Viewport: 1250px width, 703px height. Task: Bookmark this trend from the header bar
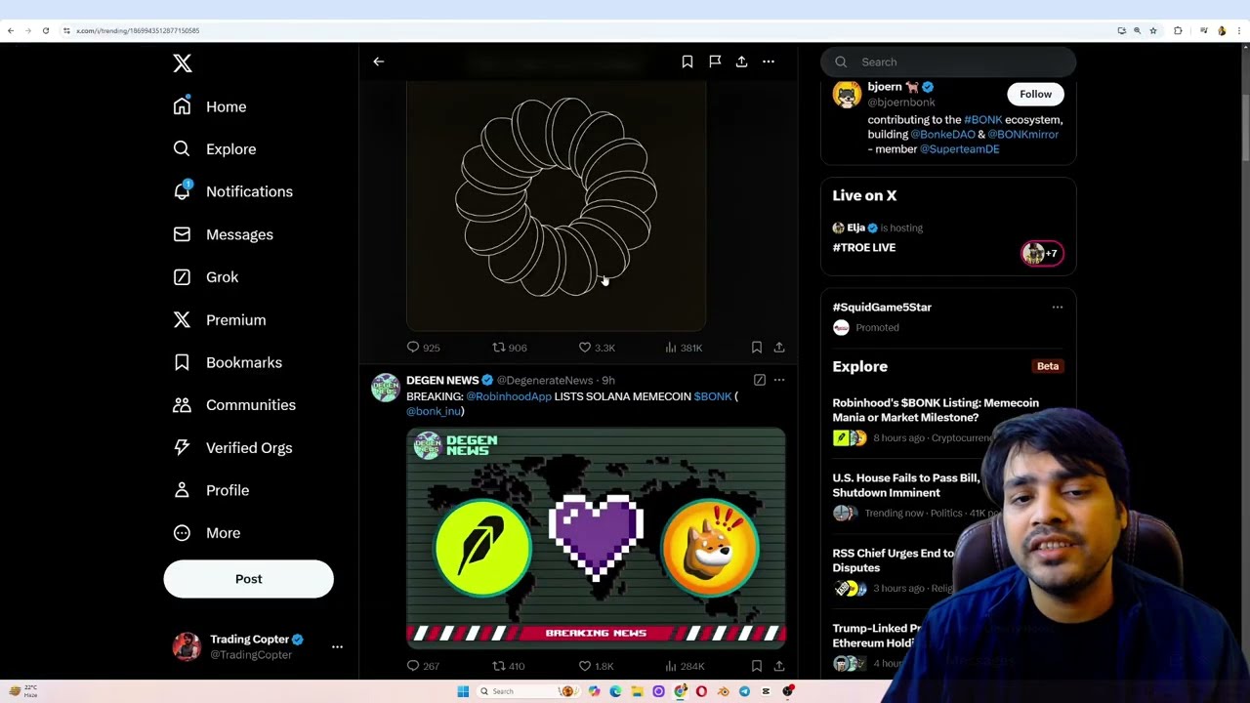(x=687, y=62)
